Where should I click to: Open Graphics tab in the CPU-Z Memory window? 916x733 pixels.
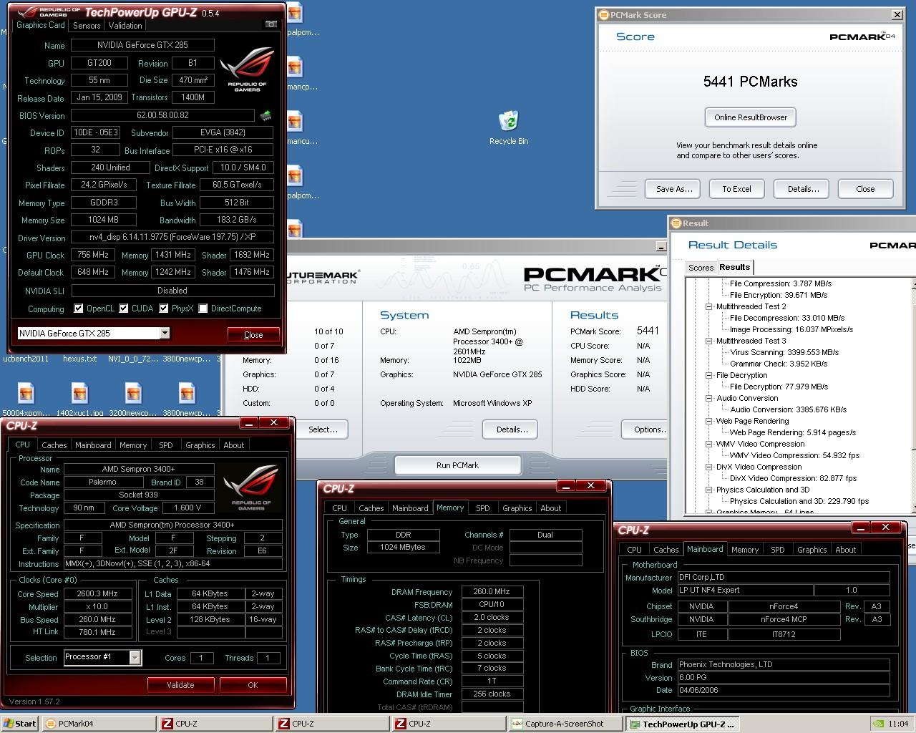pyautogui.click(x=517, y=508)
